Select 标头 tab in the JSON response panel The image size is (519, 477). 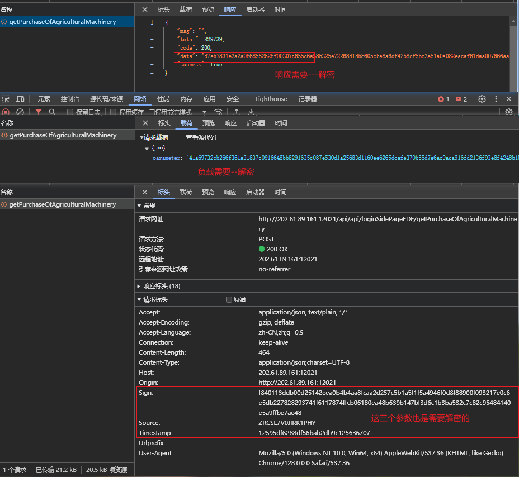tap(163, 9)
